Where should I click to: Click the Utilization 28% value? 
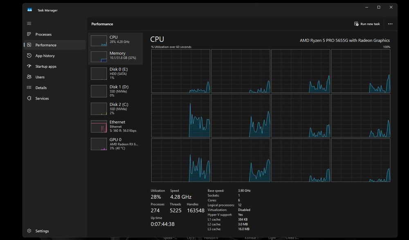(x=156, y=197)
